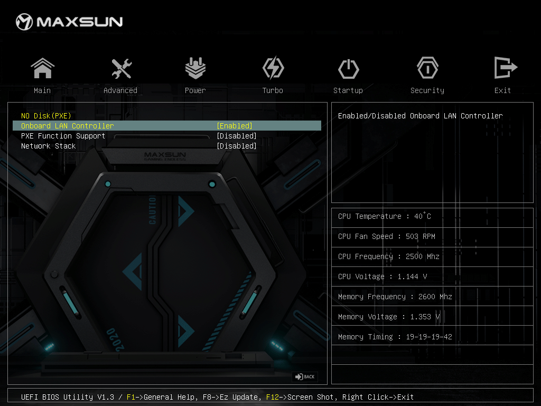Switch to the Exit tab label
541x406 pixels.
click(x=503, y=90)
